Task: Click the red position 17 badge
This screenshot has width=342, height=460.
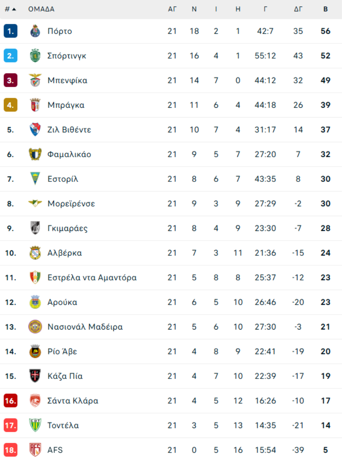Action: 11,425
